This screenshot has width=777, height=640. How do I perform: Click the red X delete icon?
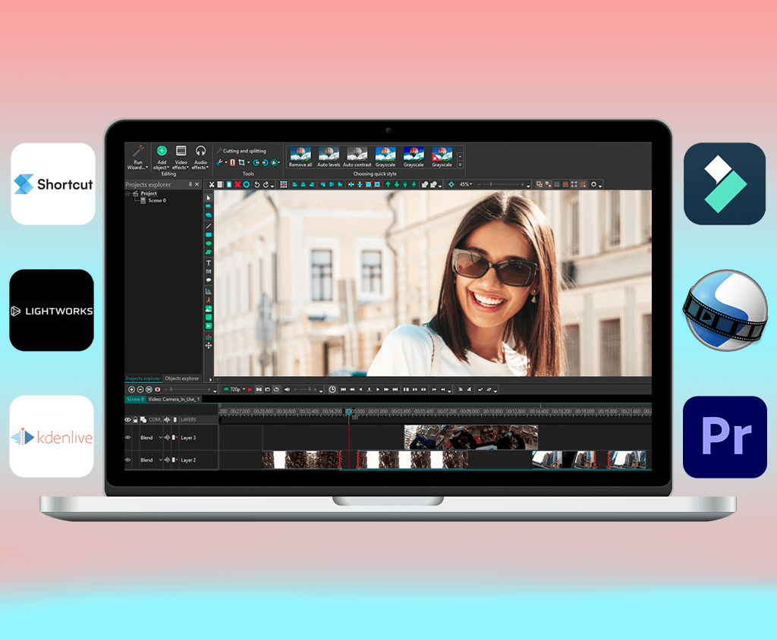click(238, 184)
